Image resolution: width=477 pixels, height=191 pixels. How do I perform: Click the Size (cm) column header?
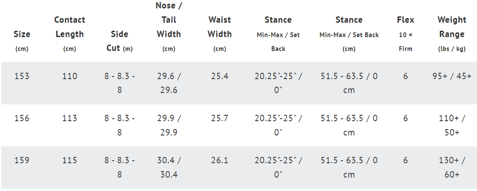(x=22, y=41)
